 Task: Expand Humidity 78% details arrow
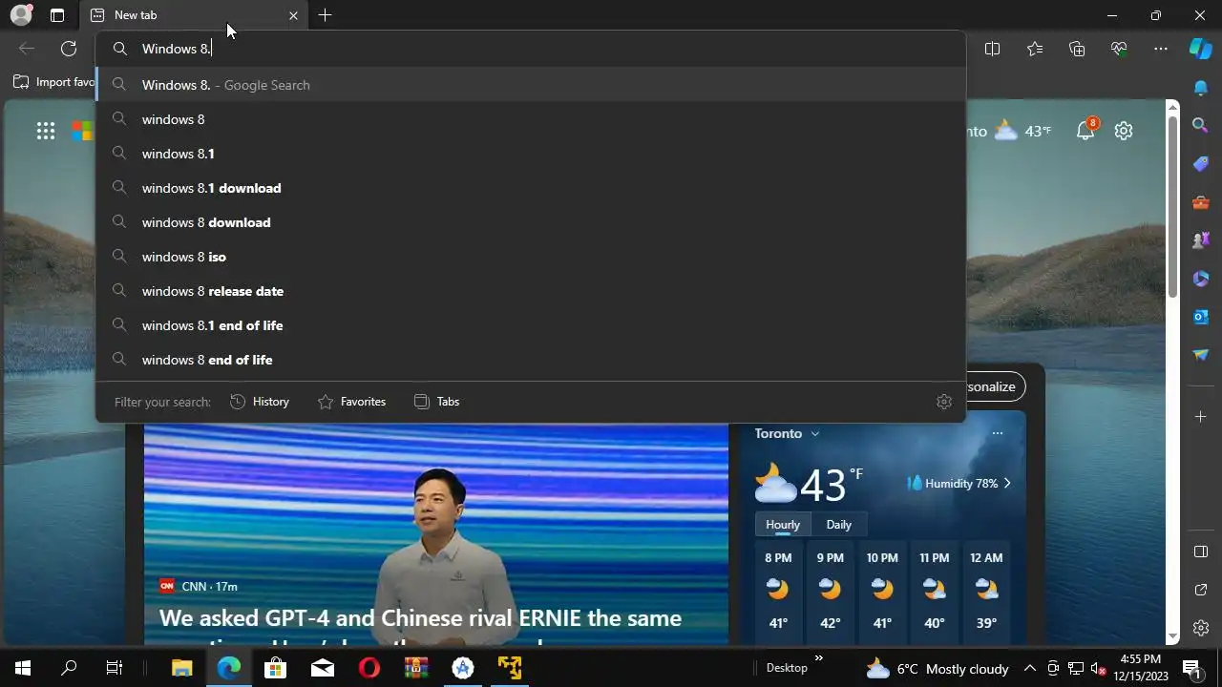coord(1007,484)
